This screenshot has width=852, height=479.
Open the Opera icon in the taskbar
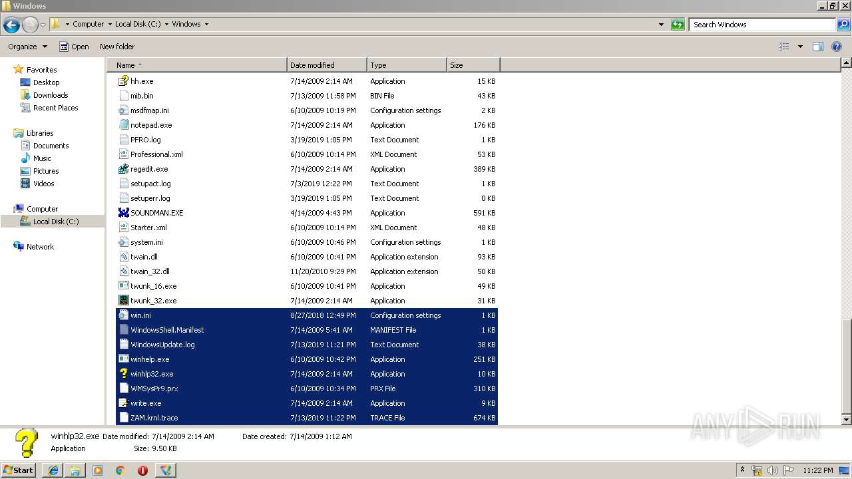(142, 470)
